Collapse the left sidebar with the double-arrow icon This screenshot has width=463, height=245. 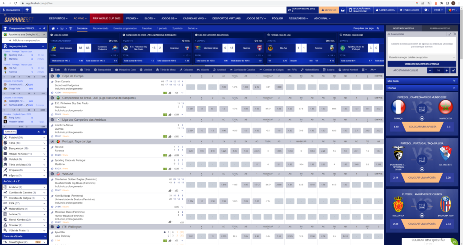click(44, 28)
